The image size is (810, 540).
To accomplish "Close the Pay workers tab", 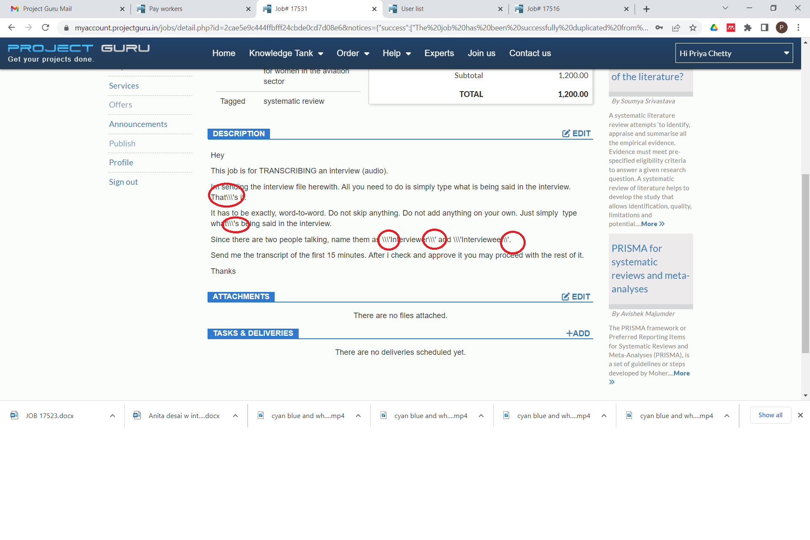I will pos(248,9).
